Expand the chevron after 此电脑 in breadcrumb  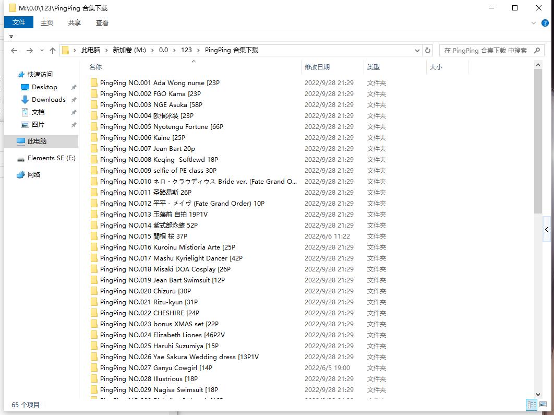pyautogui.click(x=107, y=50)
